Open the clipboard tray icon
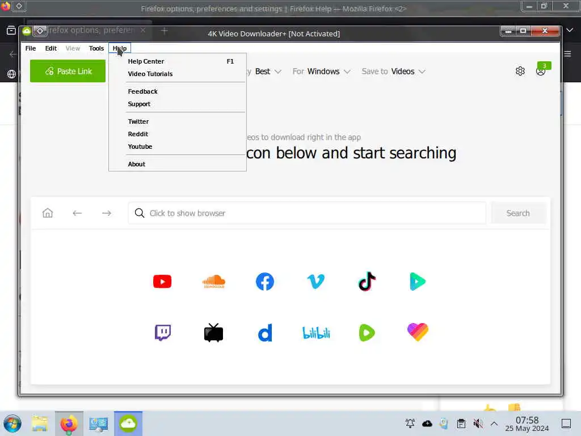This screenshot has width=581, height=436. [x=461, y=423]
